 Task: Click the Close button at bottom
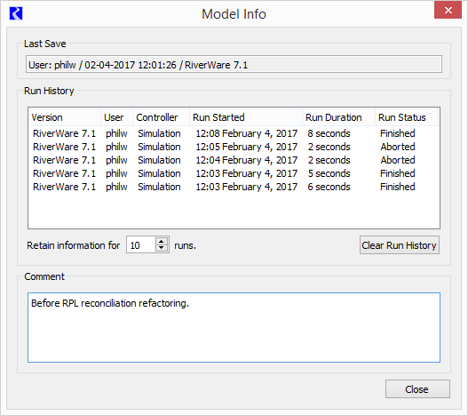coord(417,389)
